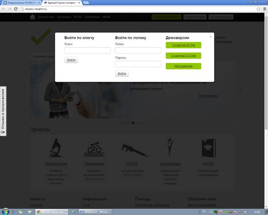Switch to Документ1 Microsoft Word taskbar button
268x215 pixels.
pyautogui.click(x=95, y=212)
